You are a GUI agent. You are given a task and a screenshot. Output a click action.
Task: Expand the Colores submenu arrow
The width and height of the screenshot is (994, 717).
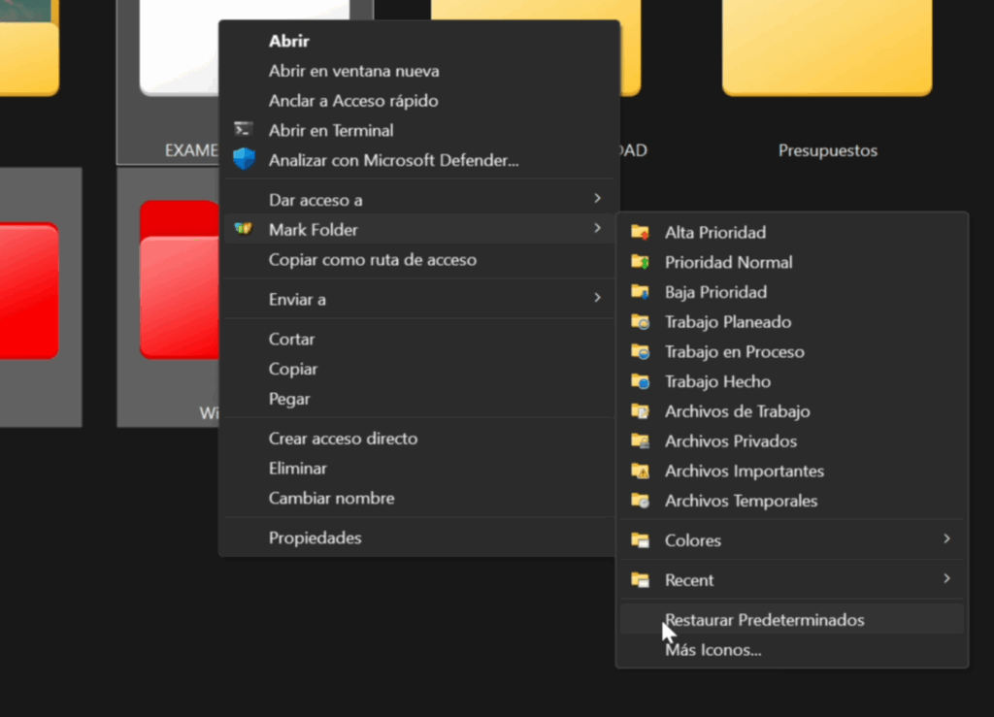pyautogui.click(x=947, y=539)
